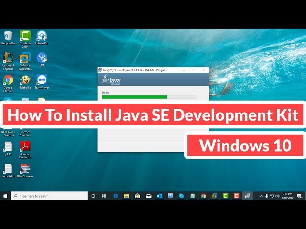The image size is (306, 229).
Task: Open Skype from the taskbar
Action: [181, 196]
